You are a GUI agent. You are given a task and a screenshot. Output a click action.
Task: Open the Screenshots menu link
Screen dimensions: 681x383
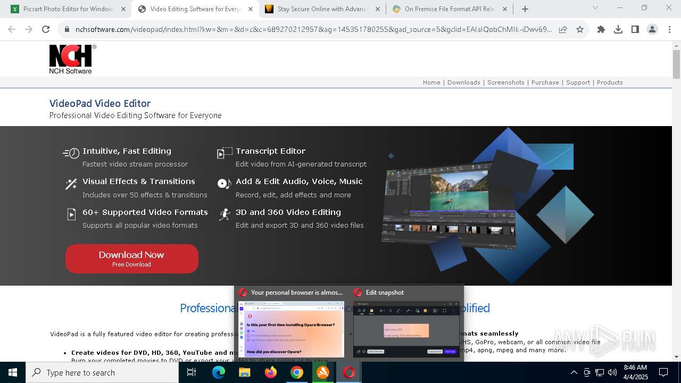click(x=506, y=82)
